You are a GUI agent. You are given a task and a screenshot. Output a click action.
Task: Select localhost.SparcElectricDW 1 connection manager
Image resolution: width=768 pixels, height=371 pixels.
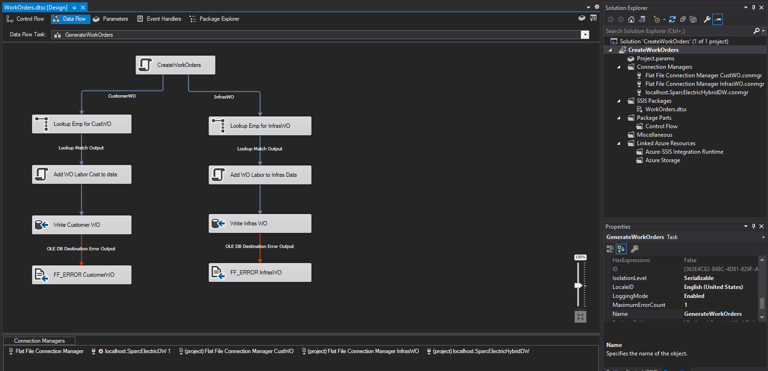coord(131,351)
